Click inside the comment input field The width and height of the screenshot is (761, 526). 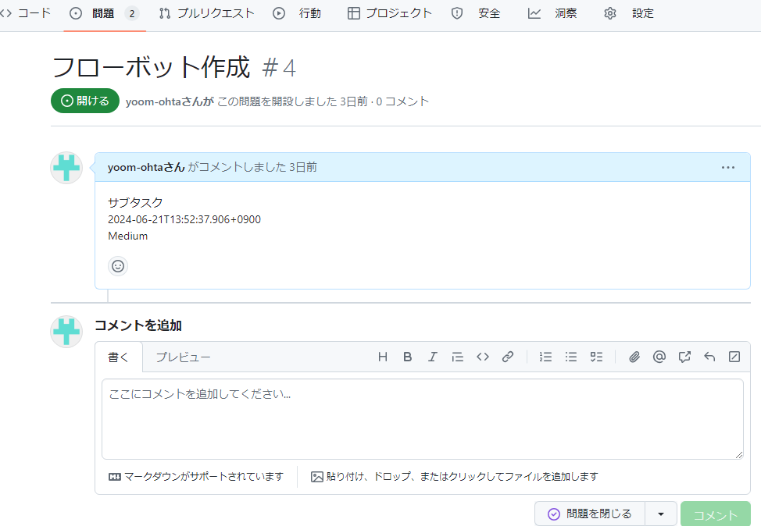(423, 418)
